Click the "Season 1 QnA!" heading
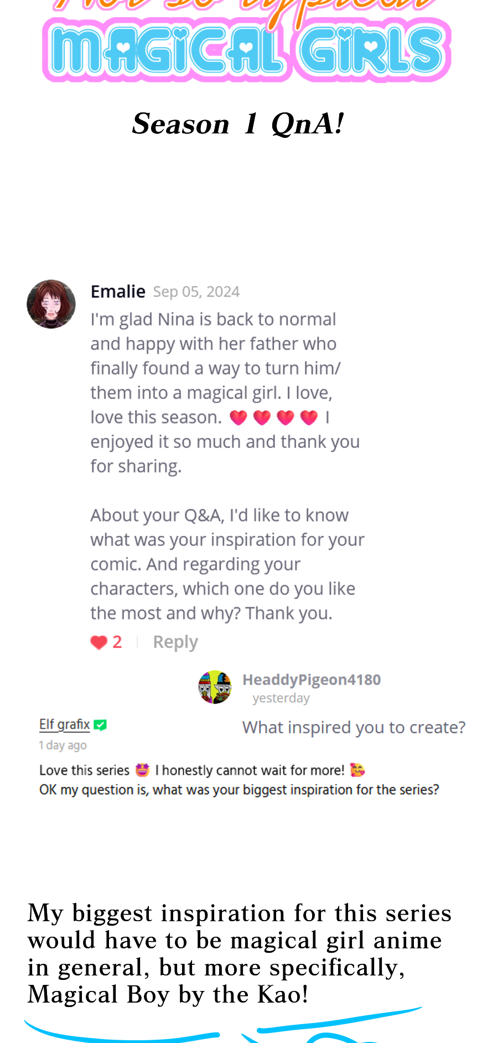The height and width of the screenshot is (1043, 498). (x=238, y=123)
